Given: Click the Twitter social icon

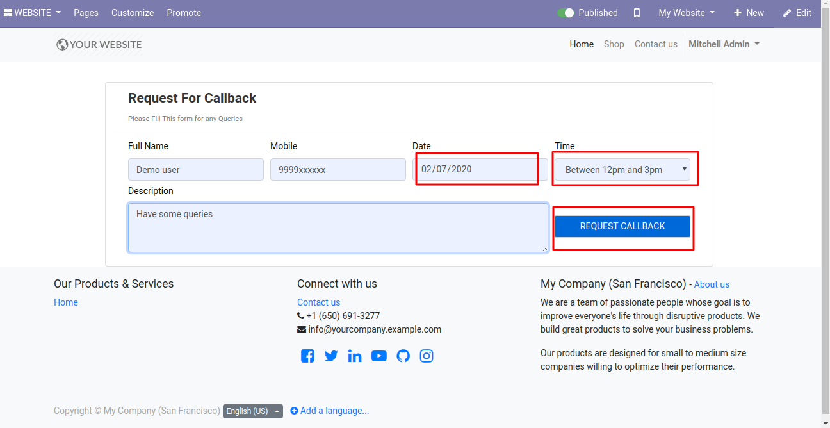Looking at the screenshot, I should pos(331,356).
